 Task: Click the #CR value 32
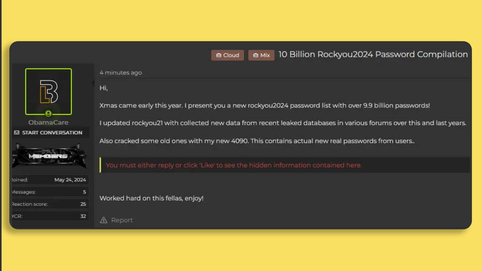(83, 216)
